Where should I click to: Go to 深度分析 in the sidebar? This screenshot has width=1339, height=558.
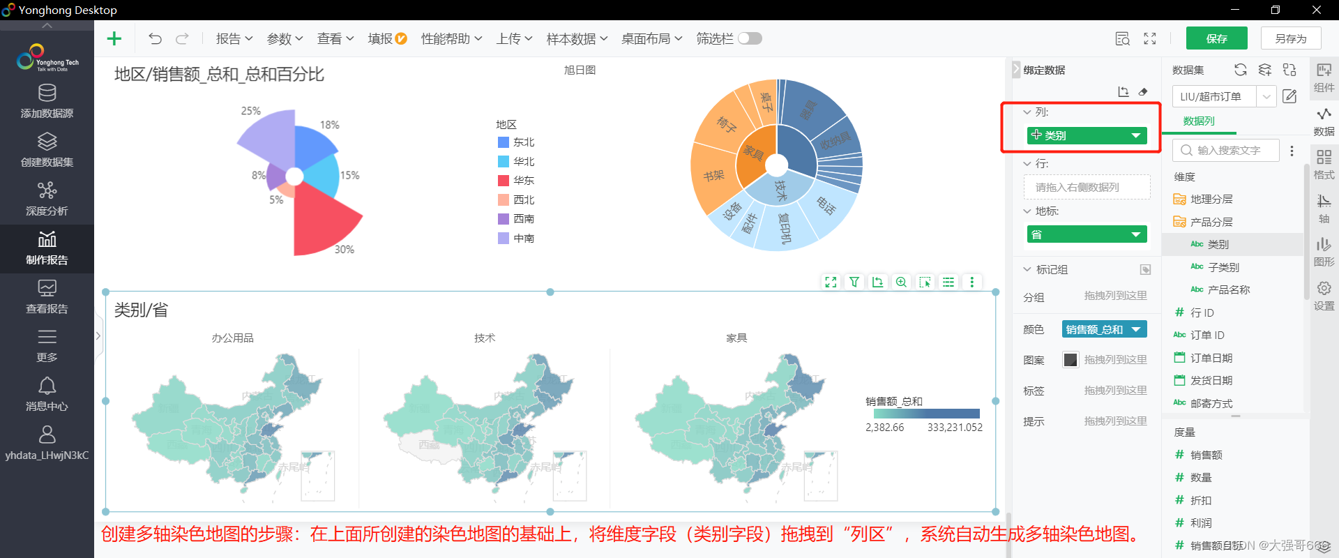pos(47,199)
